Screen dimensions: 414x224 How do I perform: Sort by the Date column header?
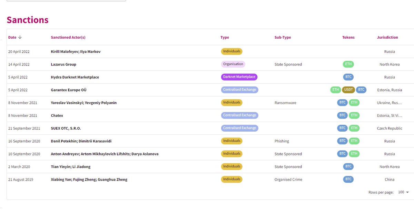click(x=12, y=37)
